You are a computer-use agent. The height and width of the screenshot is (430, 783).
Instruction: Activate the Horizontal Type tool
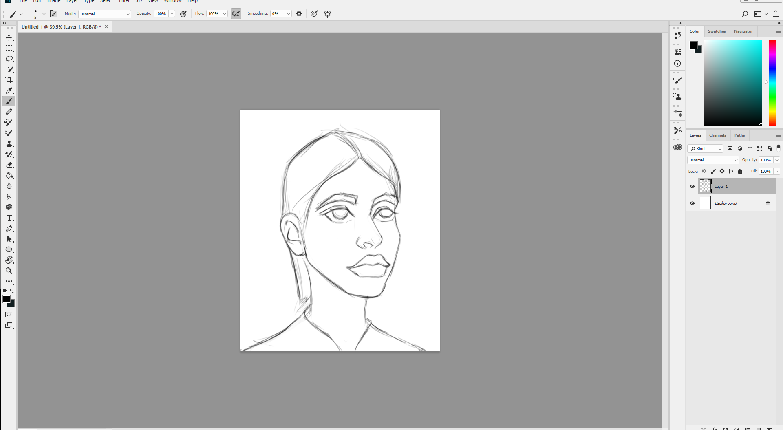[9, 218]
